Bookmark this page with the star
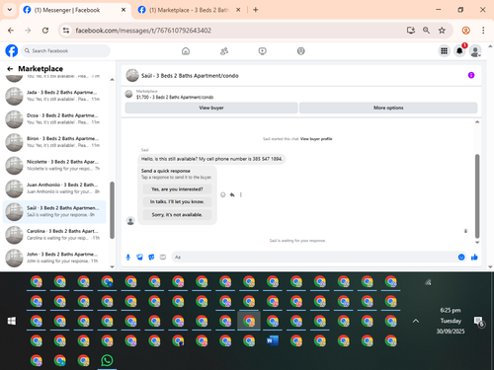Viewport: 494px width, 370px height. [442, 31]
